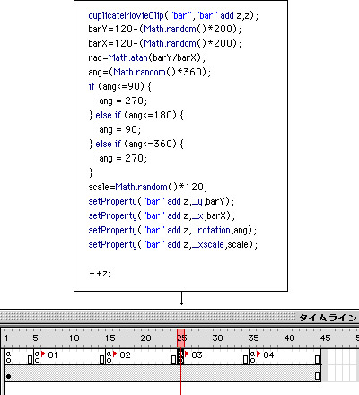This screenshot has height=395, width=359.
Task: Click the setProperty _xscale line
Action: pyautogui.click(x=172, y=244)
